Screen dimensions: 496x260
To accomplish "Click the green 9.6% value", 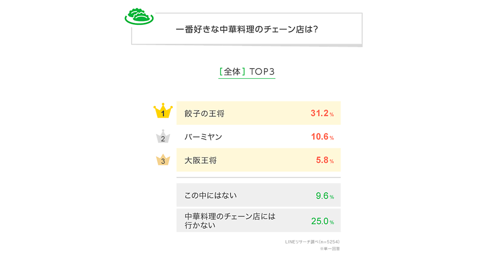I will (324, 196).
